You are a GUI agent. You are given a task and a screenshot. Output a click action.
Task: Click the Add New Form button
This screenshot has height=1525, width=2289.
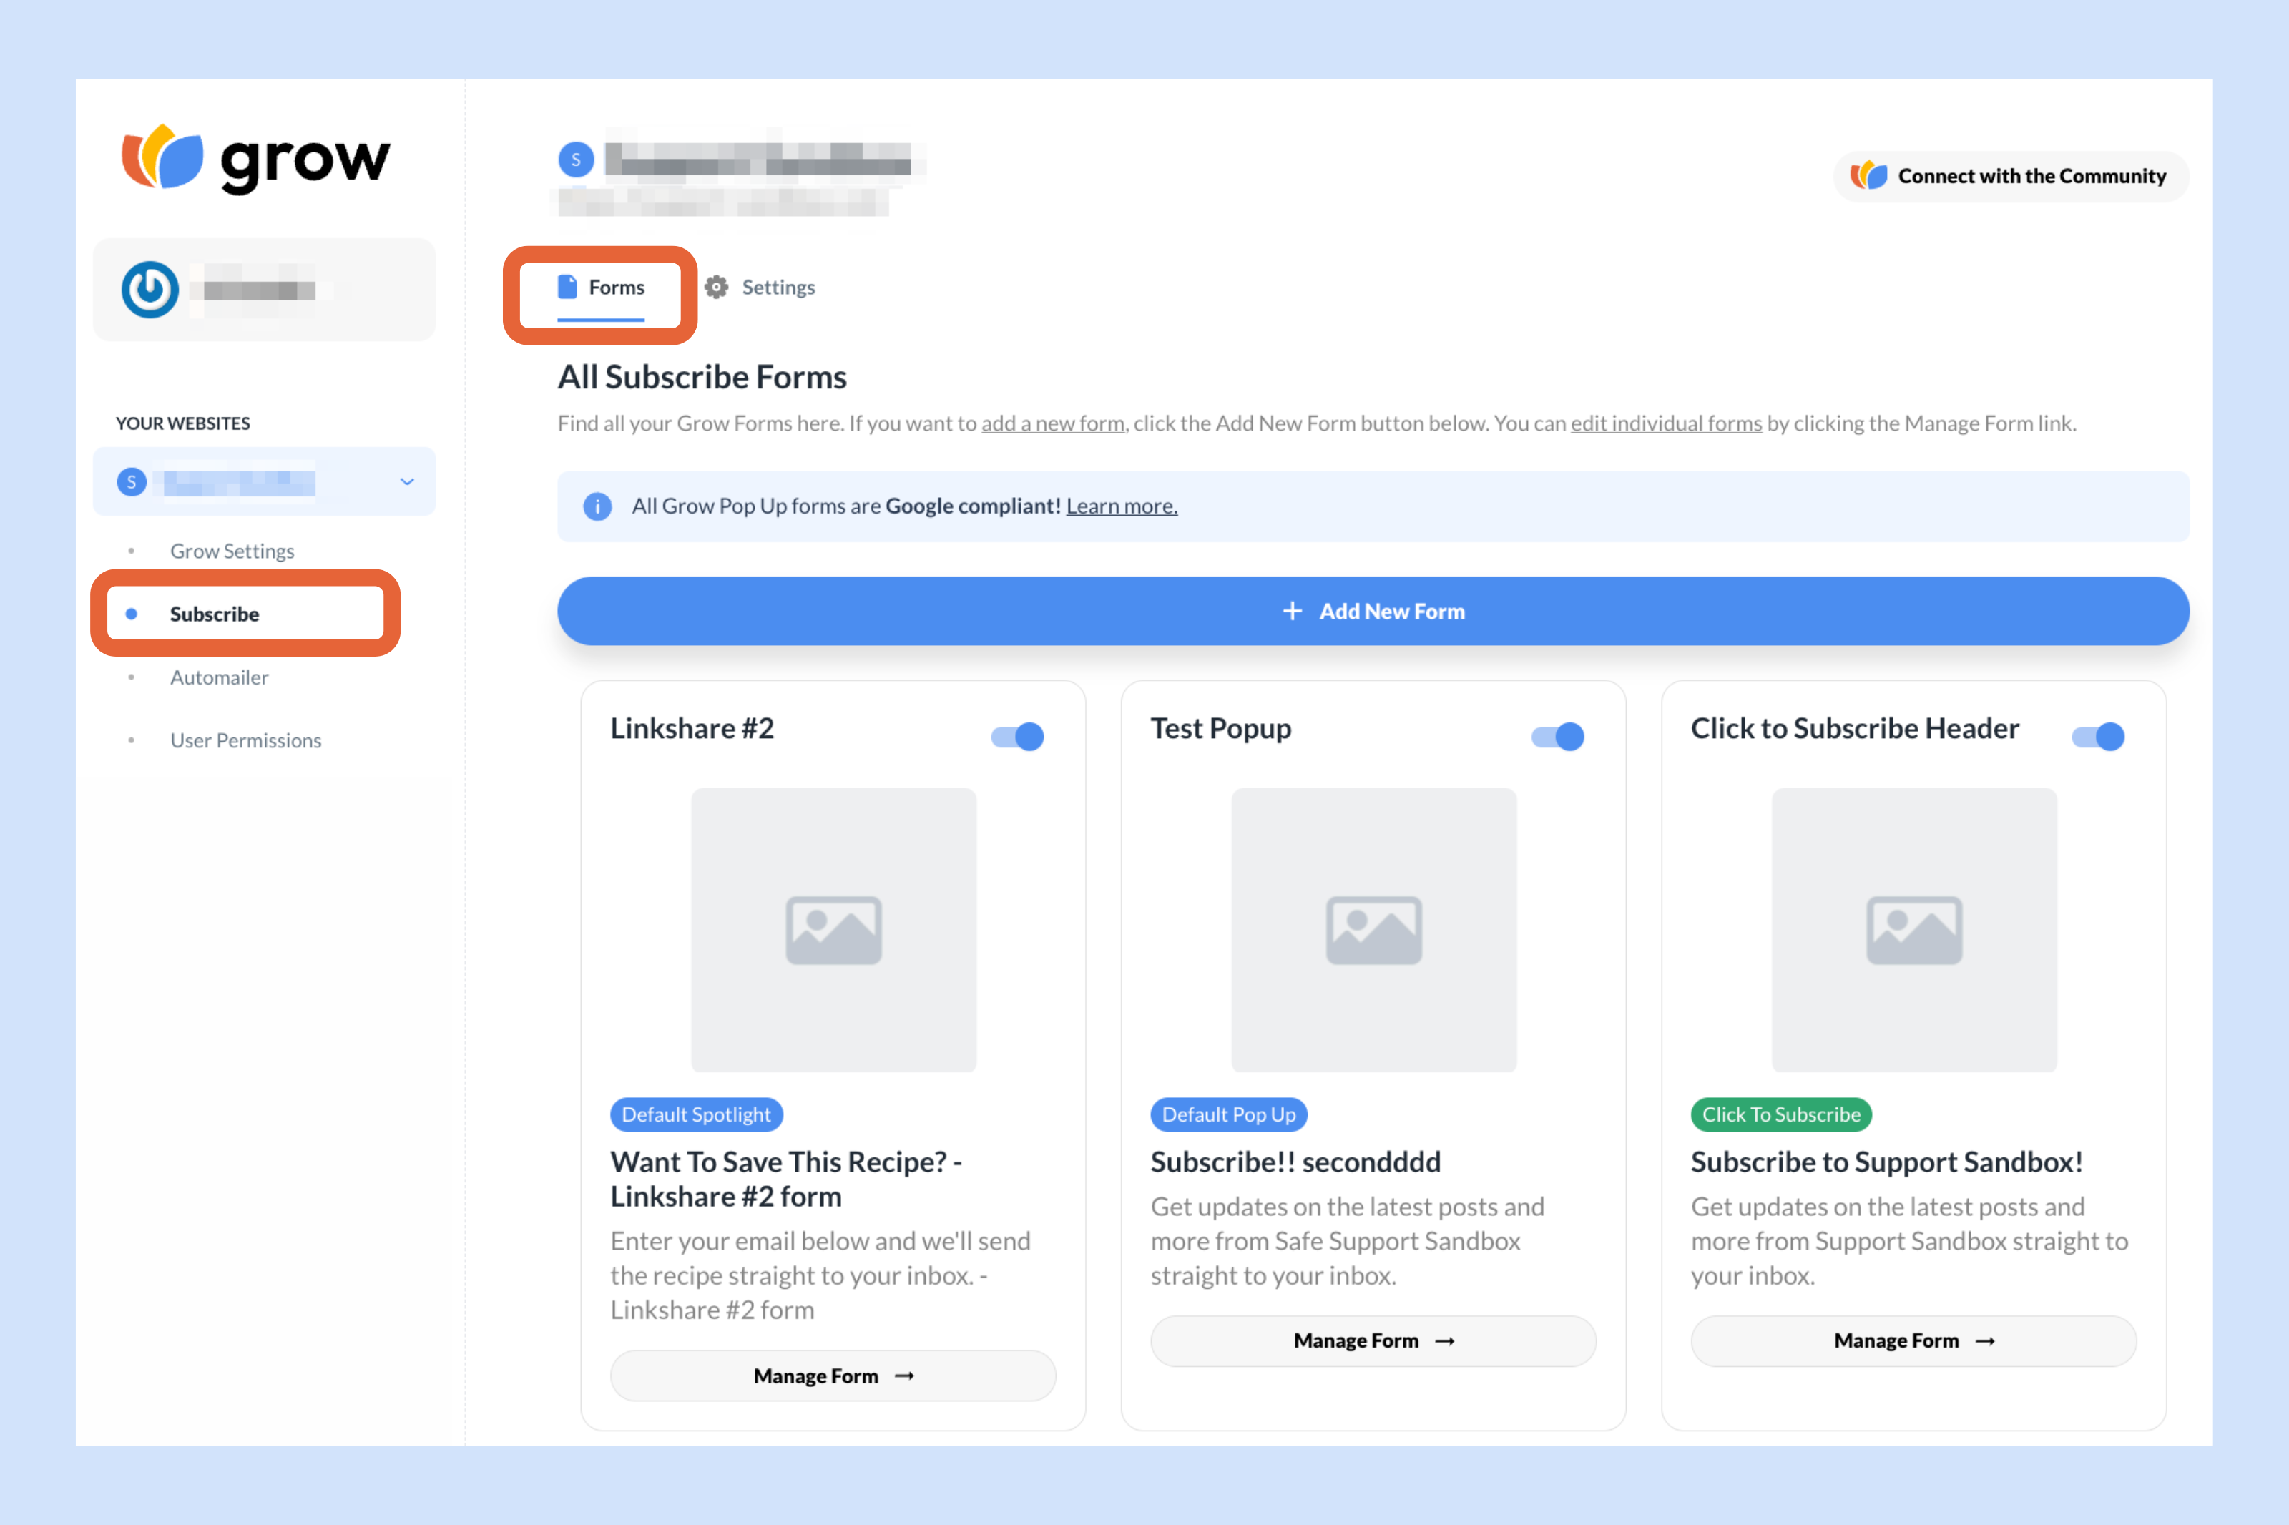click(1373, 611)
